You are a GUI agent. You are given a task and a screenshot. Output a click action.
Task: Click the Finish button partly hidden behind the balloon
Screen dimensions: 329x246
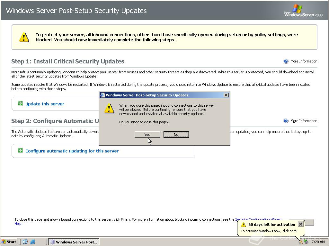point(309,222)
